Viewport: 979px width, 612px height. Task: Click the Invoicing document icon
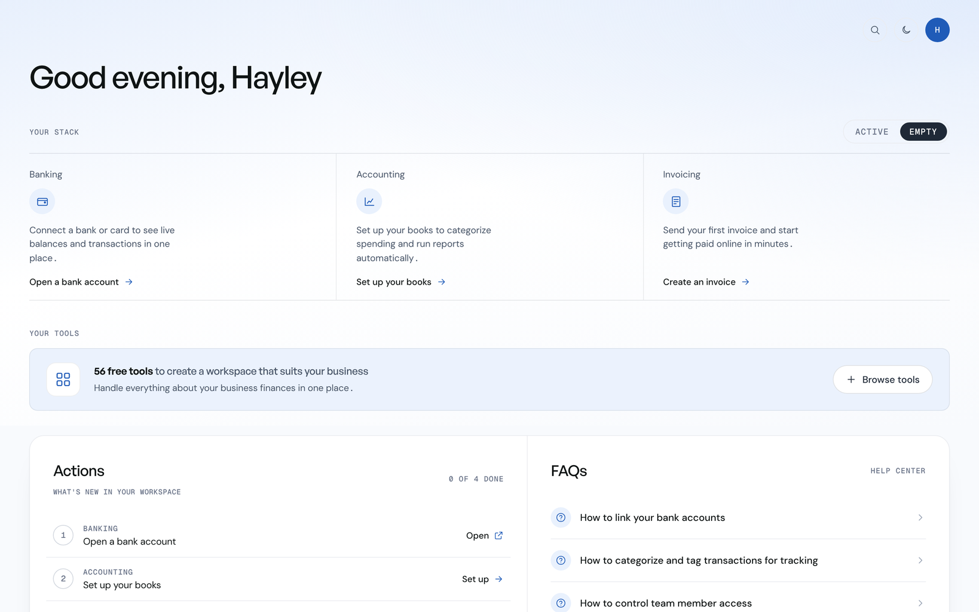click(x=676, y=201)
